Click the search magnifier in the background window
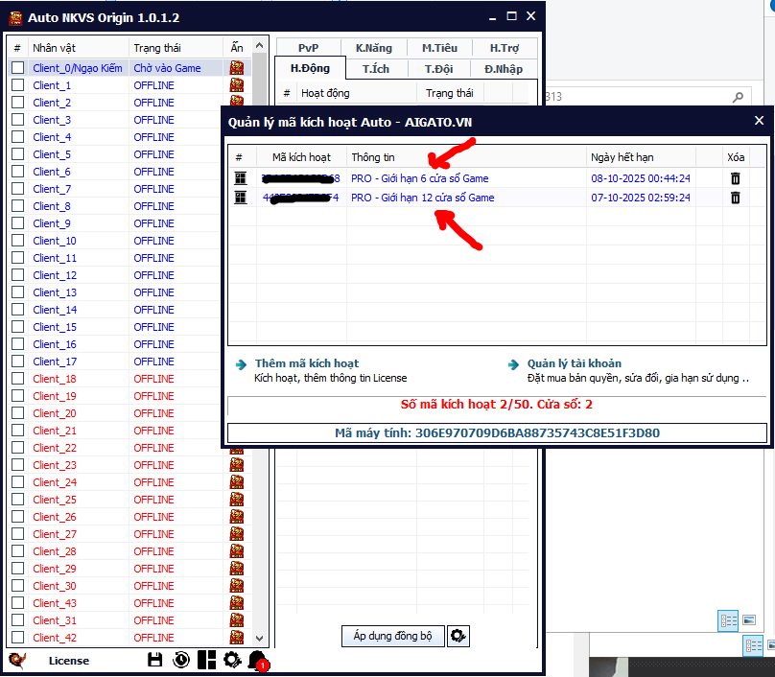Viewport: 775px width, 677px height. click(x=738, y=97)
